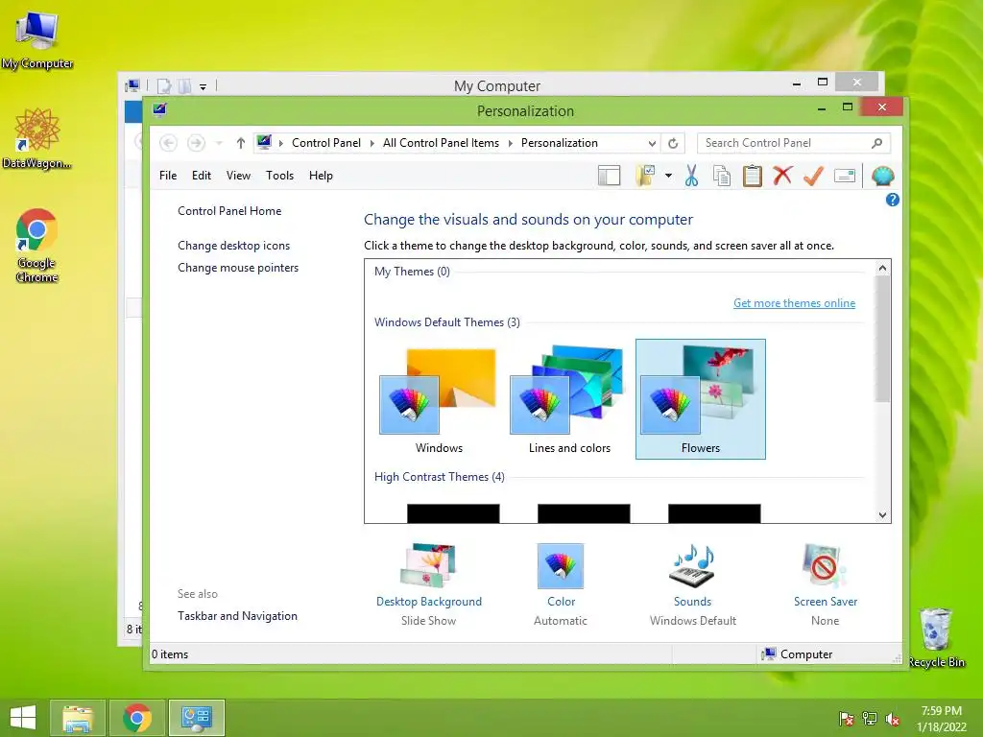The width and height of the screenshot is (983, 737).
Task: Open the Help menu
Action: pyautogui.click(x=321, y=176)
